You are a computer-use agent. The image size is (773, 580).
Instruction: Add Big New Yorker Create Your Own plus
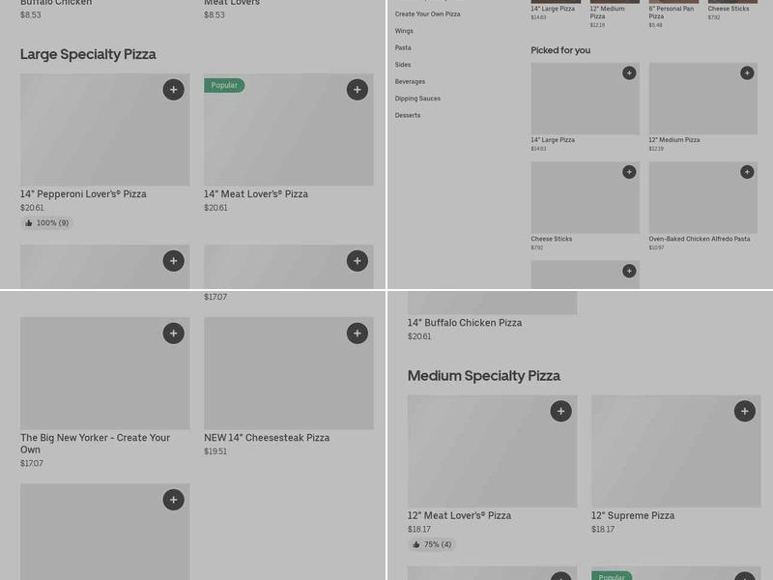[174, 333]
